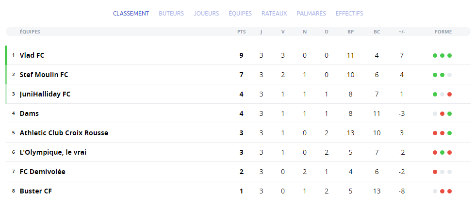
Task: Go to the Palmarès tab
Action: click(311, 14)
